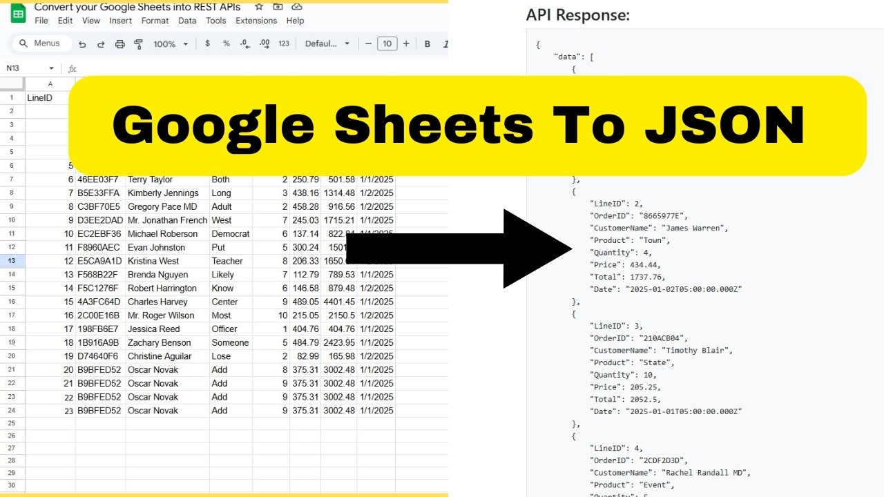The image size is (884, 497).
Task: Toggle bold formatting
Action: coord(427,43)
